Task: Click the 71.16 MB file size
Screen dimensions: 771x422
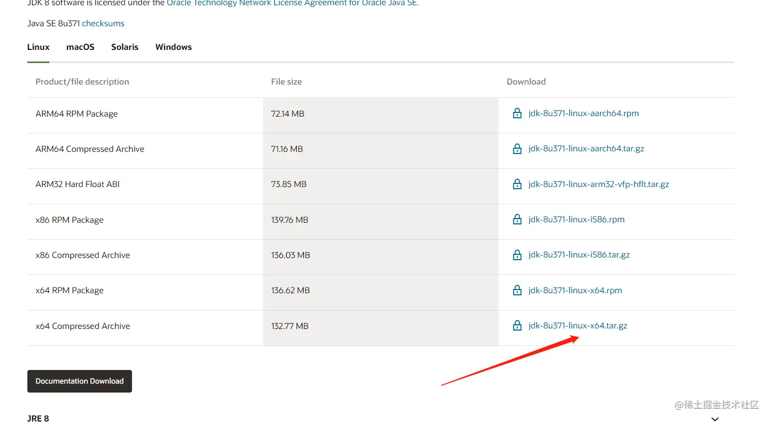Action: 287,149
